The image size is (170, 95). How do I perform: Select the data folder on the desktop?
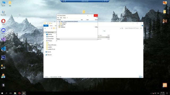point(10,3)
